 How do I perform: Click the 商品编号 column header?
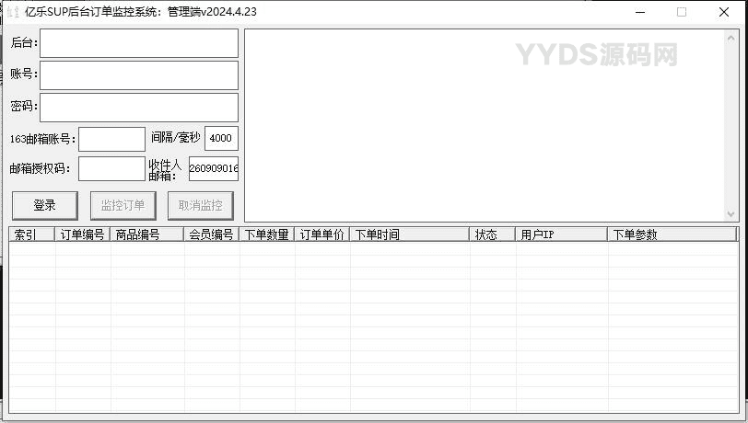tap(147, 234)
